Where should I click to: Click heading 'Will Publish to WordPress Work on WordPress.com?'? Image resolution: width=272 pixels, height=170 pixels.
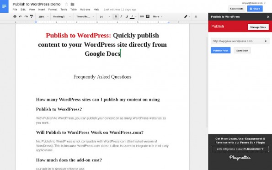click(x=90, y=133)
